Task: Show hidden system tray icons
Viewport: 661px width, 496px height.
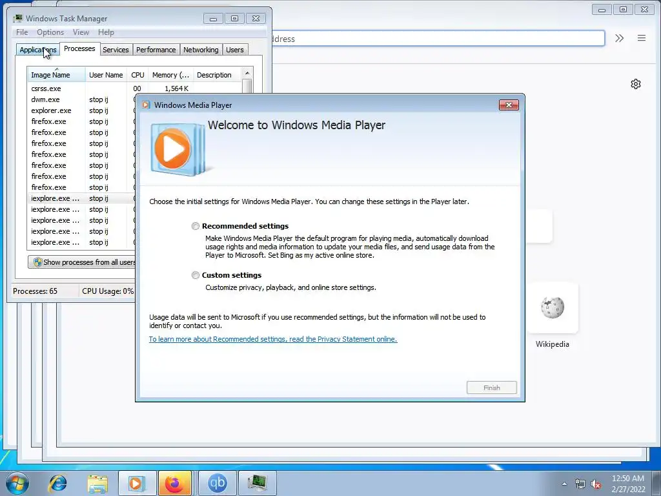Action: coord(564,484)
